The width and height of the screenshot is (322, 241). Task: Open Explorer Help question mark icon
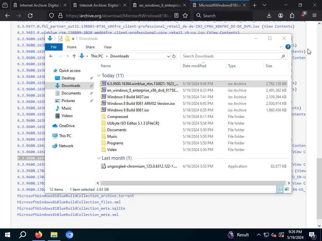click(288, 47)
